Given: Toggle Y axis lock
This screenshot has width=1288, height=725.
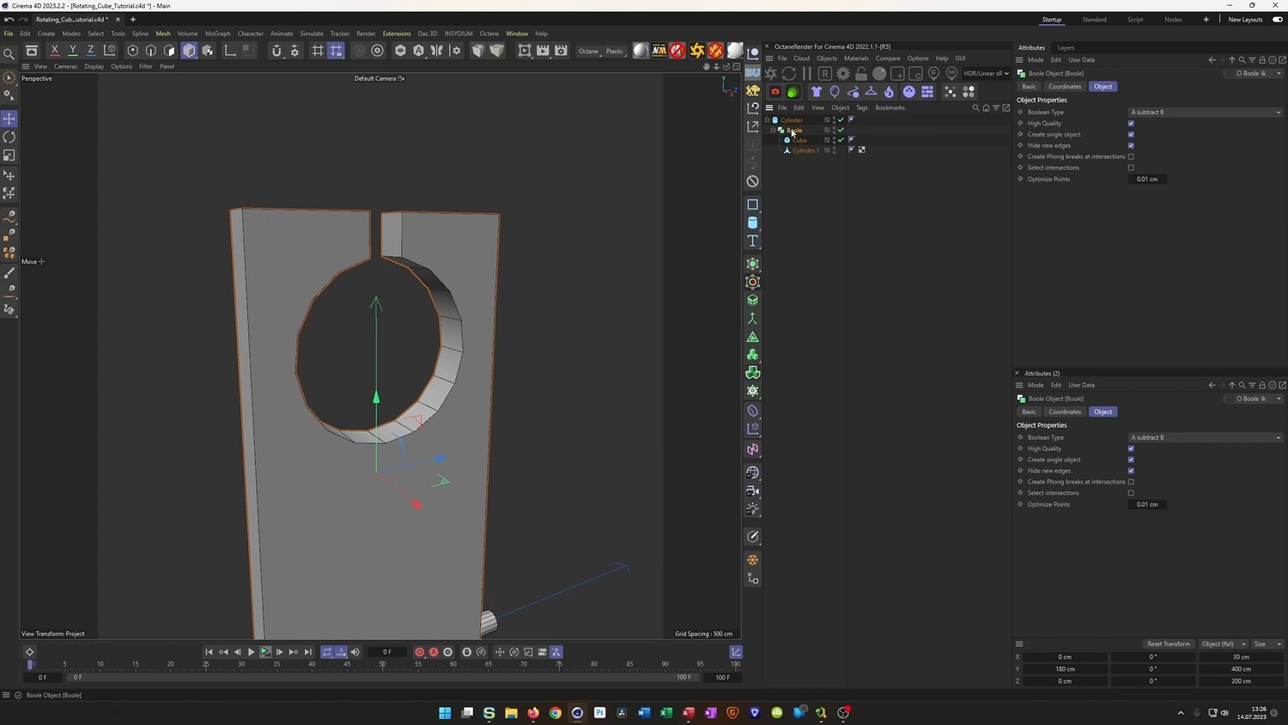Looking at the screenshot, I should coord(73,51).
